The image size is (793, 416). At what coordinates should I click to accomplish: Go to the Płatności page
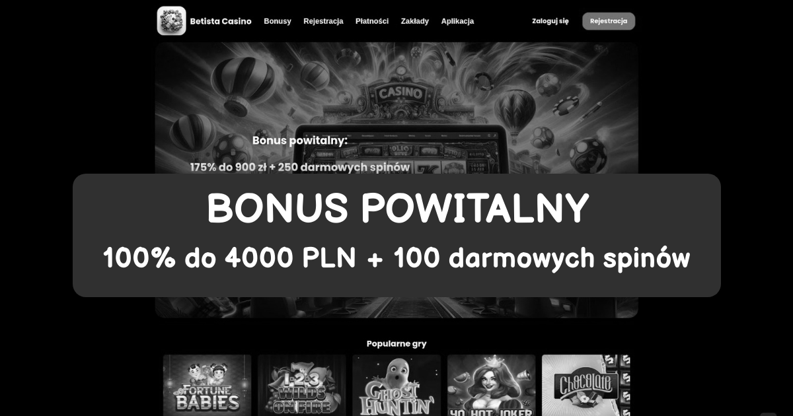[x=372, y=21]
